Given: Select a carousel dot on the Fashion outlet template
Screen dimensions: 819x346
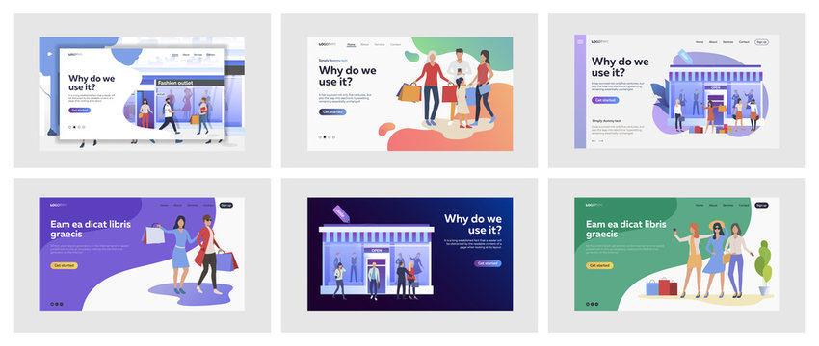Looking at the screenshot, I should 76,127.
